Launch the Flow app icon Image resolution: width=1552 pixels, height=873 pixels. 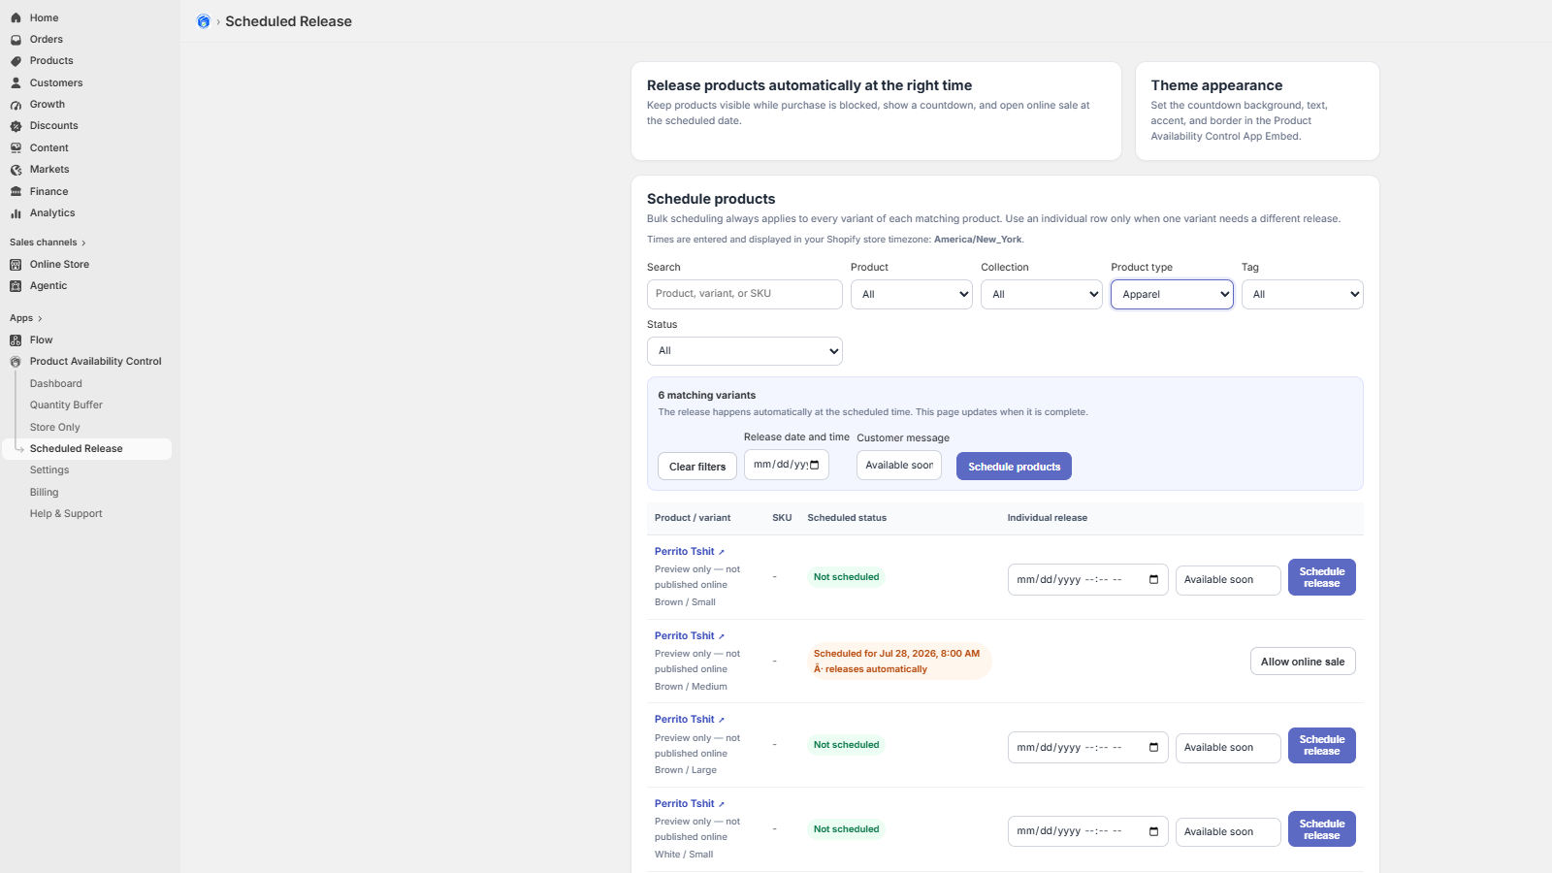pyautogui.click(x=16, y=340)
